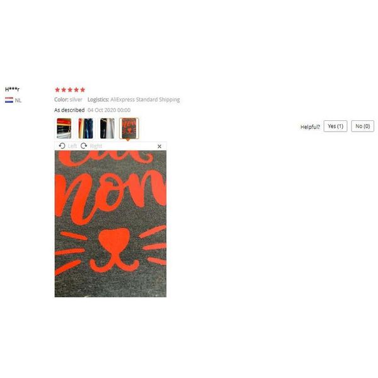
Task: Open the third review thumbnail with black clothing
Action: [x=107, y=129]
